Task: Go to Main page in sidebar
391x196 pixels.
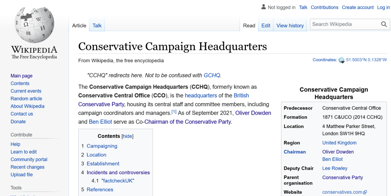Action: 21,76
